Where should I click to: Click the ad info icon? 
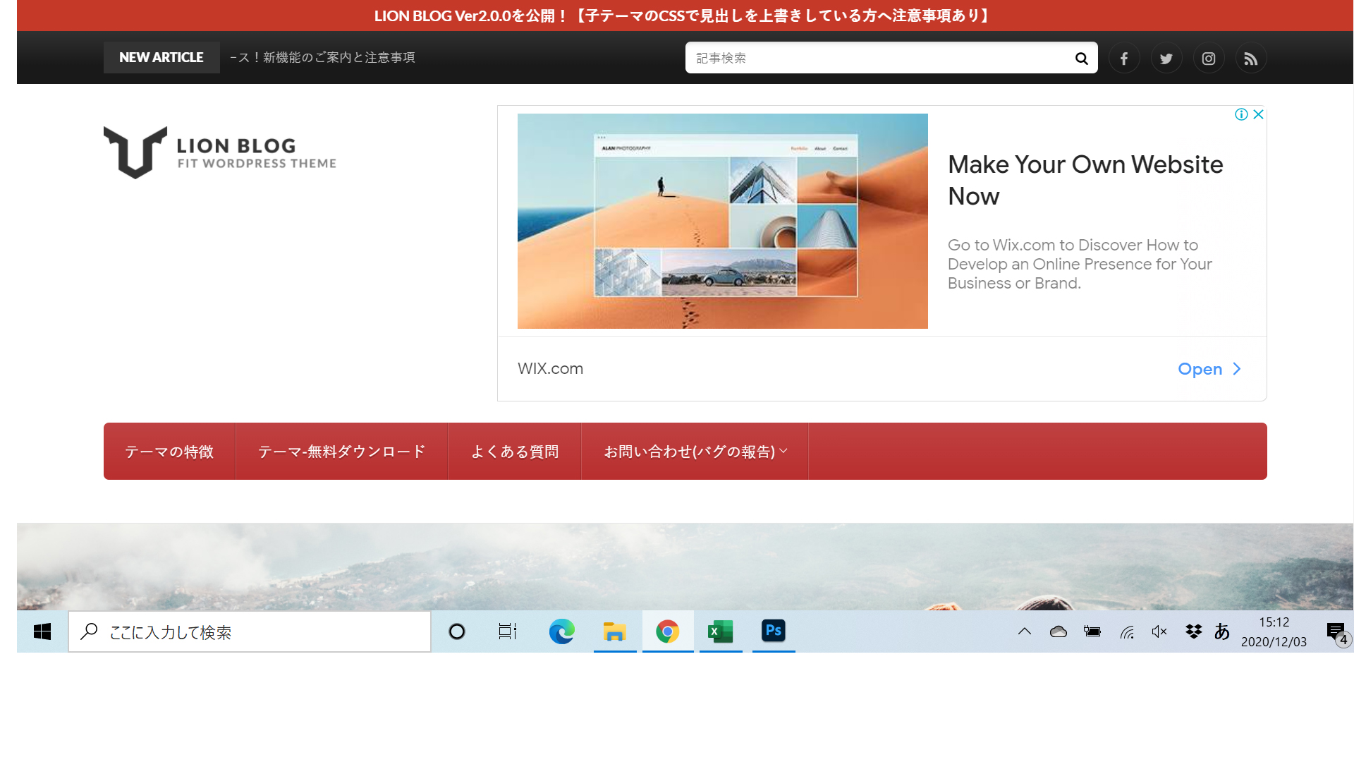click(1241, 114)
